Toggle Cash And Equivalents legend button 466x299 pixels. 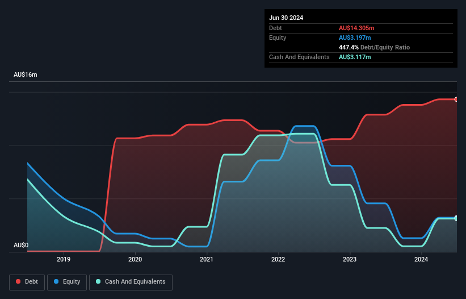click(x=131, y=282)
